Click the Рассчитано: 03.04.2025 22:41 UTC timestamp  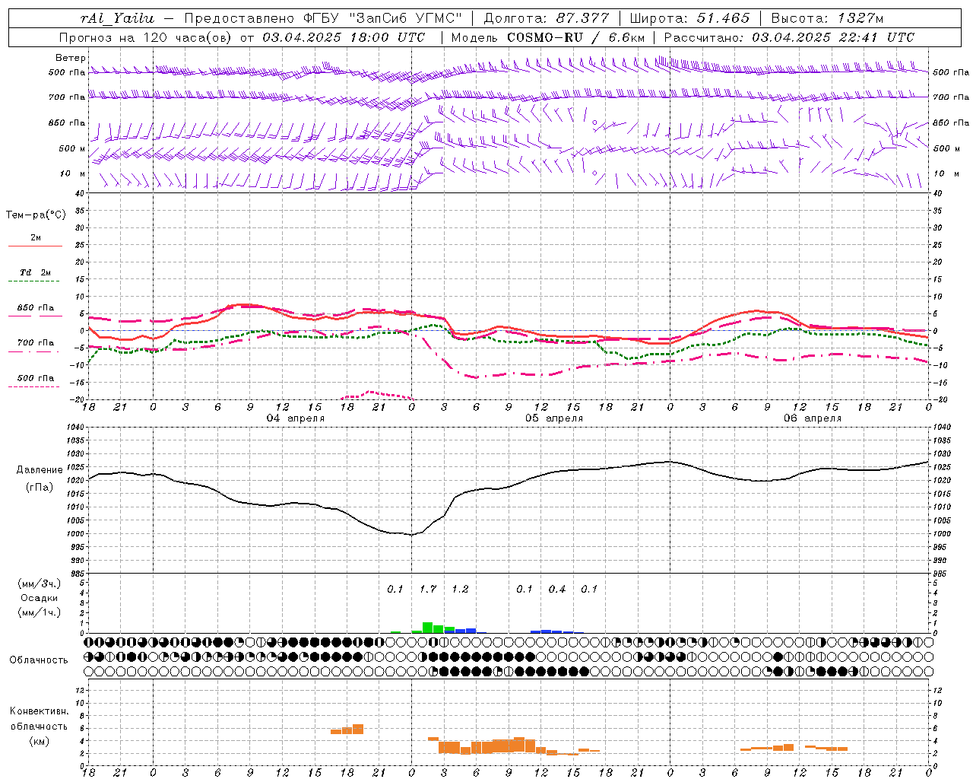click(789, 37)
